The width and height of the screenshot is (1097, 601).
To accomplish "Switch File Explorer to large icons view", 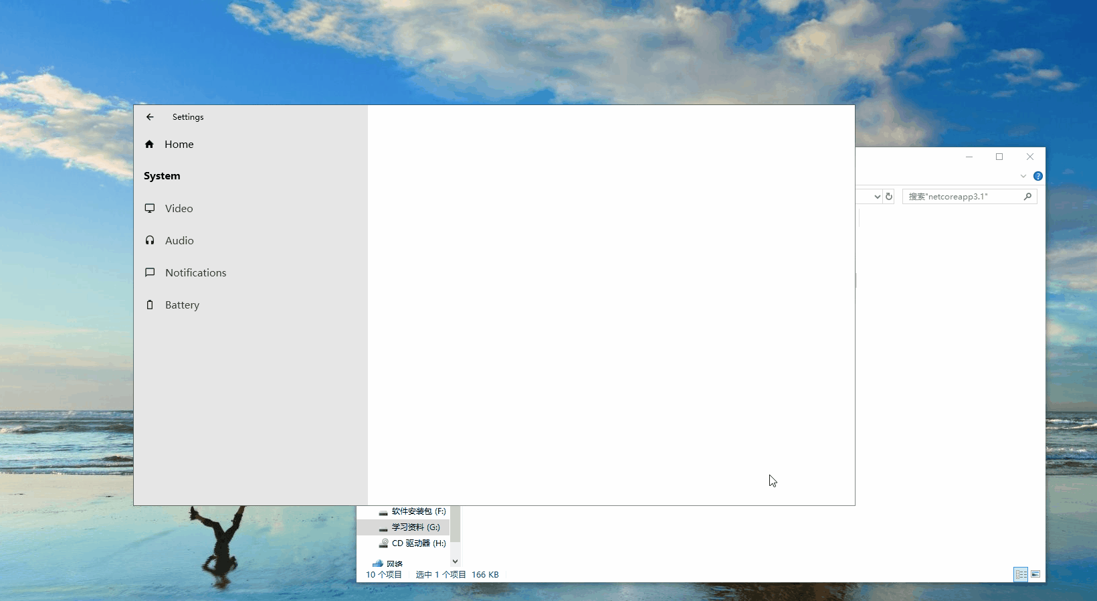I will click(x=1035, y=574).
